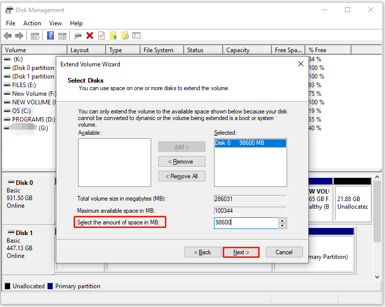Click the folder with green arrow icon
The width and height of the screenshot is (385, 307).
tap(113, 36)
